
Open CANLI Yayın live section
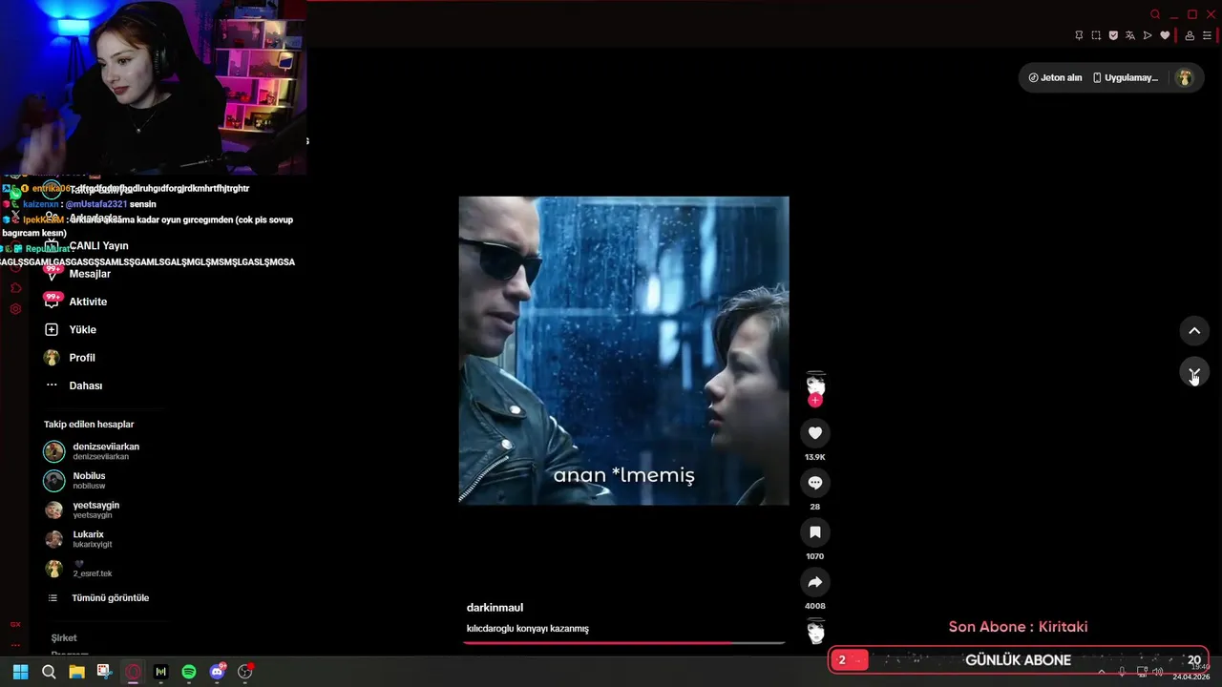[x=86, y=245]
